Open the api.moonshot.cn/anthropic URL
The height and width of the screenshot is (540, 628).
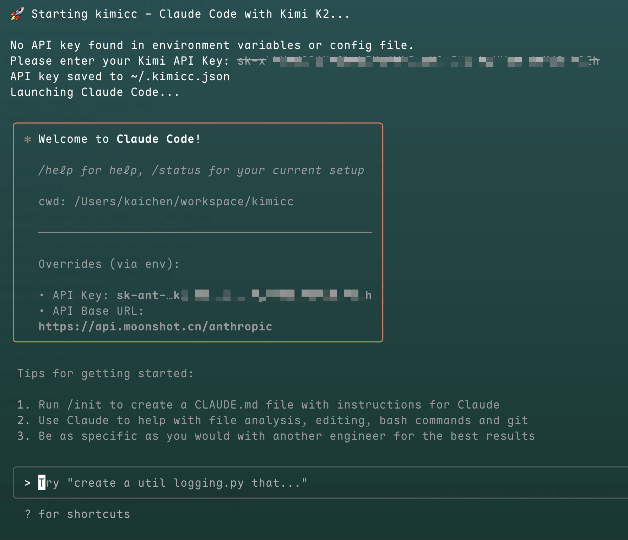tap(155, 326)
